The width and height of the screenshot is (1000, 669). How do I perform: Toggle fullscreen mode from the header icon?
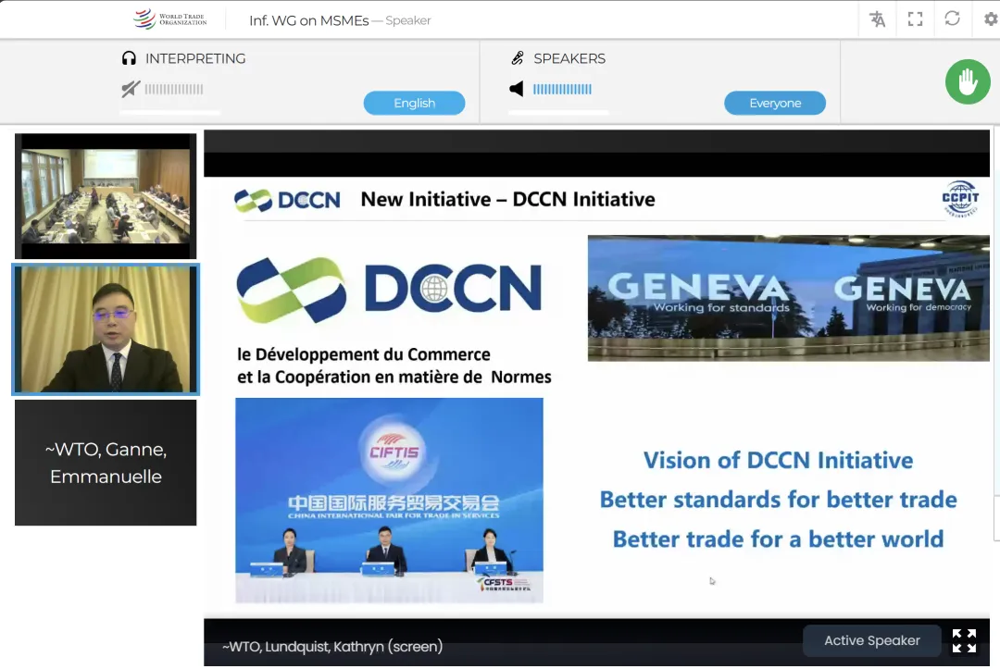point(915,19)
